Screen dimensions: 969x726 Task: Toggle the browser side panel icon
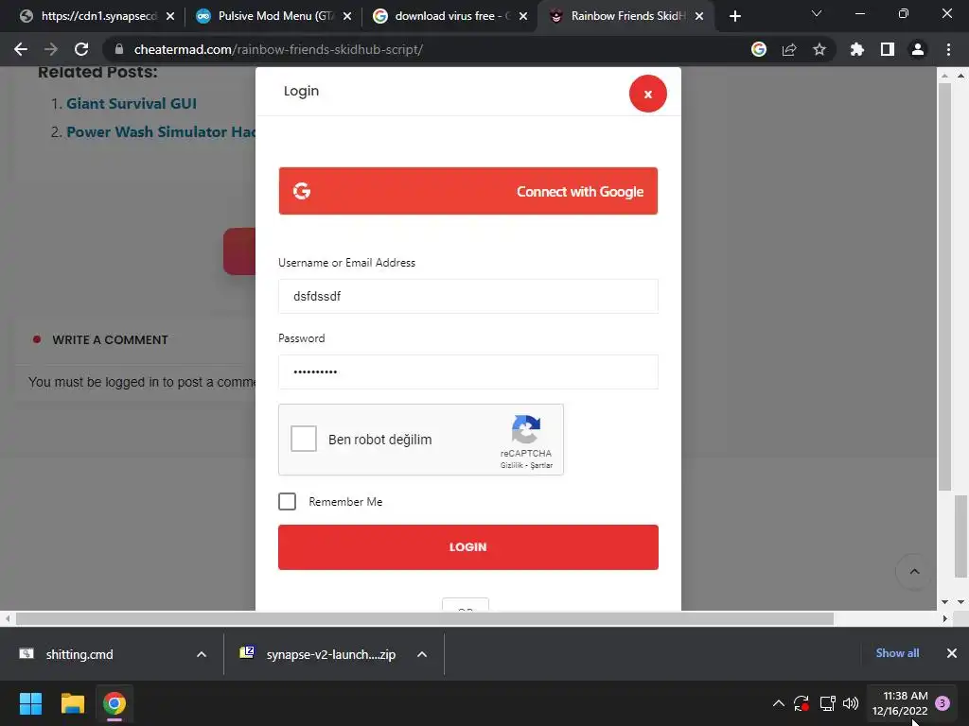tap(888, 49)
